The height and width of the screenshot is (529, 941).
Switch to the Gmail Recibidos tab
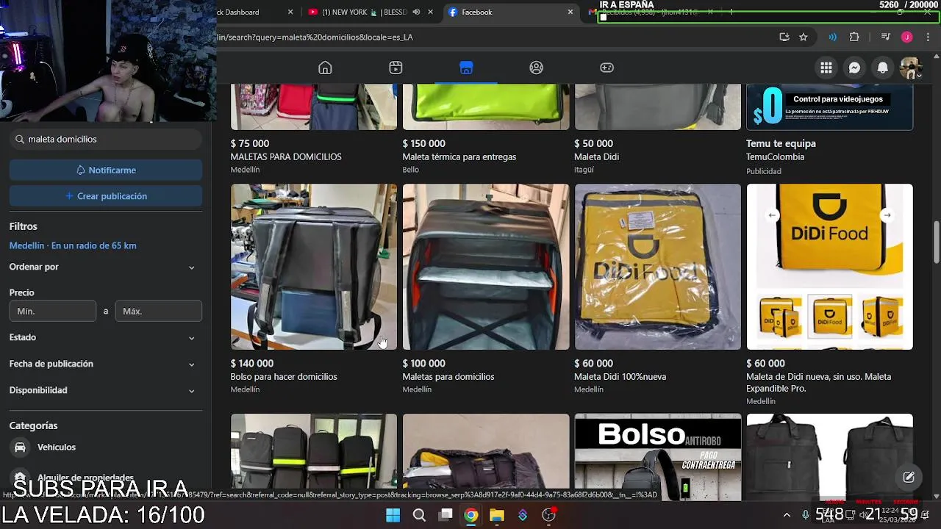[651, 12]
